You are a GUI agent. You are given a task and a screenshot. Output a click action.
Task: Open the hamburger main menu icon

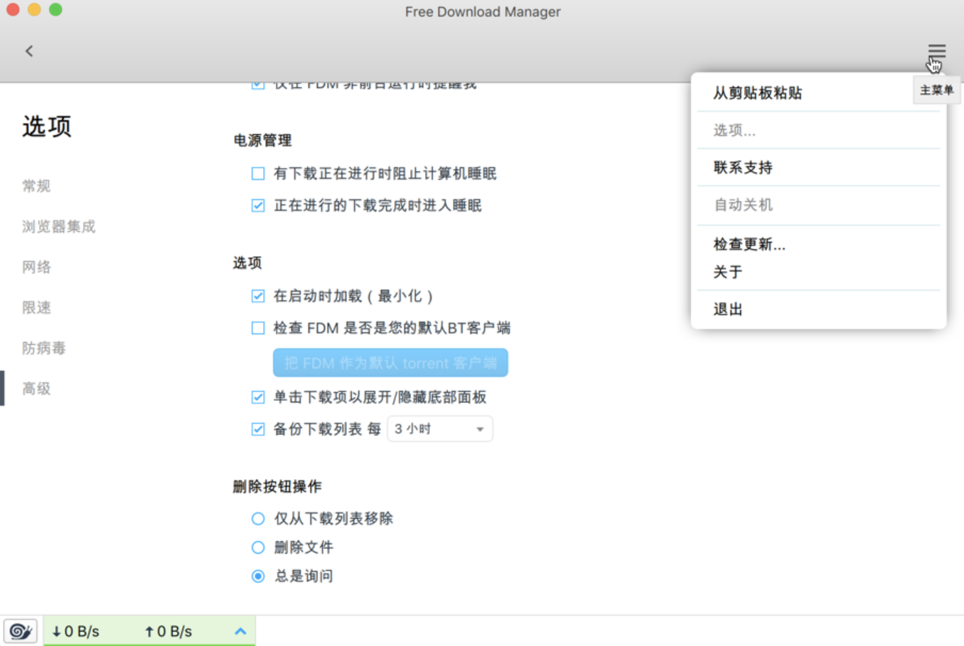point(936,52)
